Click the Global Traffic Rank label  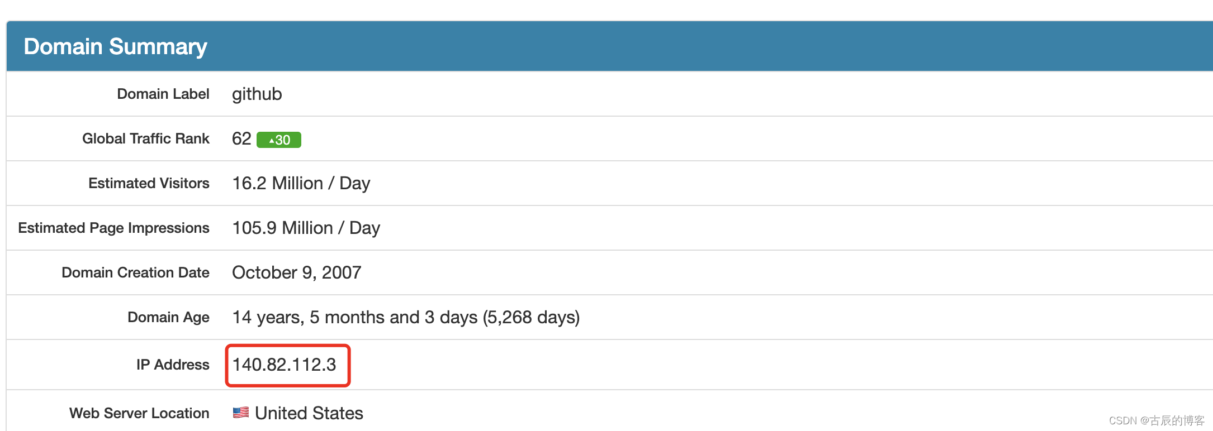(x=146, y=138)
